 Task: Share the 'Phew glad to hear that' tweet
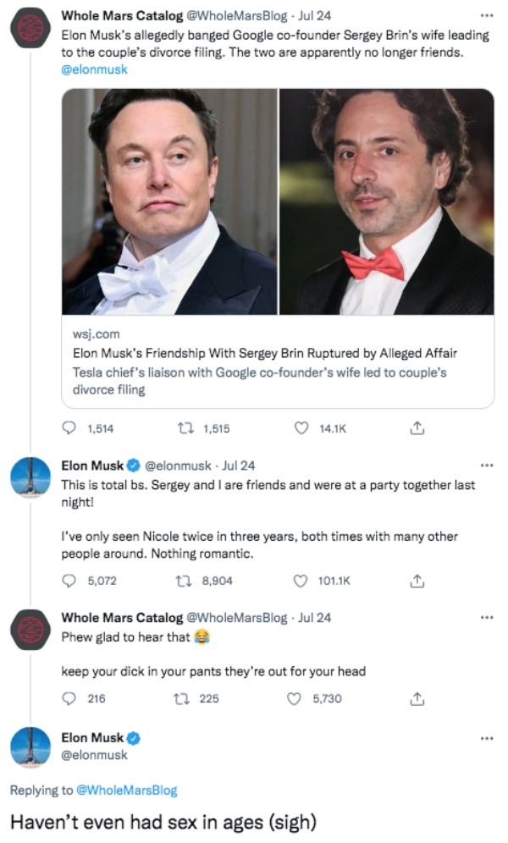[x=416, y=698]
